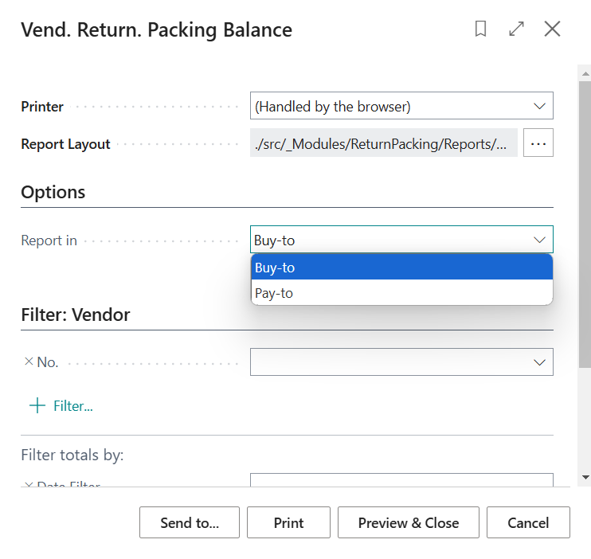Click the Printer label
This screenshot has width=591, height=559.
coord(42,107)
